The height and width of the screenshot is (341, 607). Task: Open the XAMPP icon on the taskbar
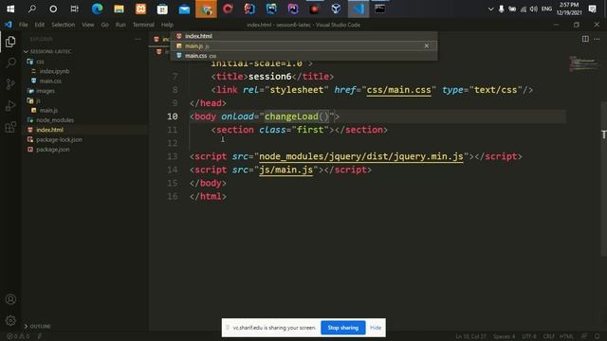coord(140,9)
